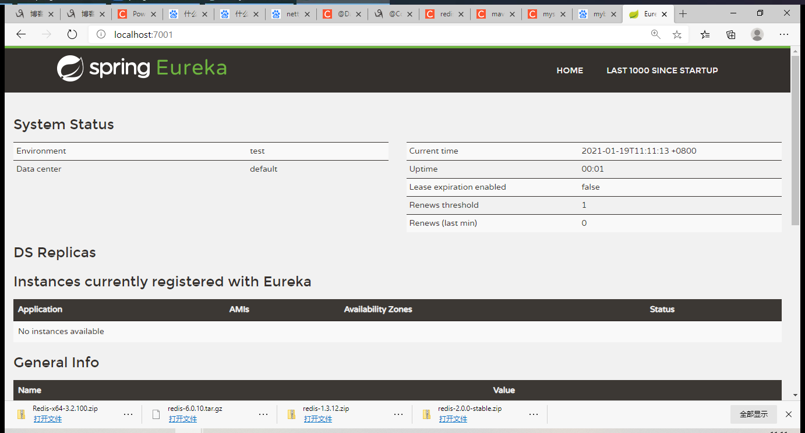
Task: Click the Spring Eureka logo
Action: 142,69
